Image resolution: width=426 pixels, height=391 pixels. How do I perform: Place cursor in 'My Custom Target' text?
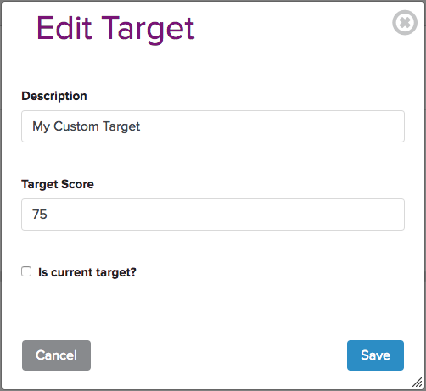click(x=86, y=126)
